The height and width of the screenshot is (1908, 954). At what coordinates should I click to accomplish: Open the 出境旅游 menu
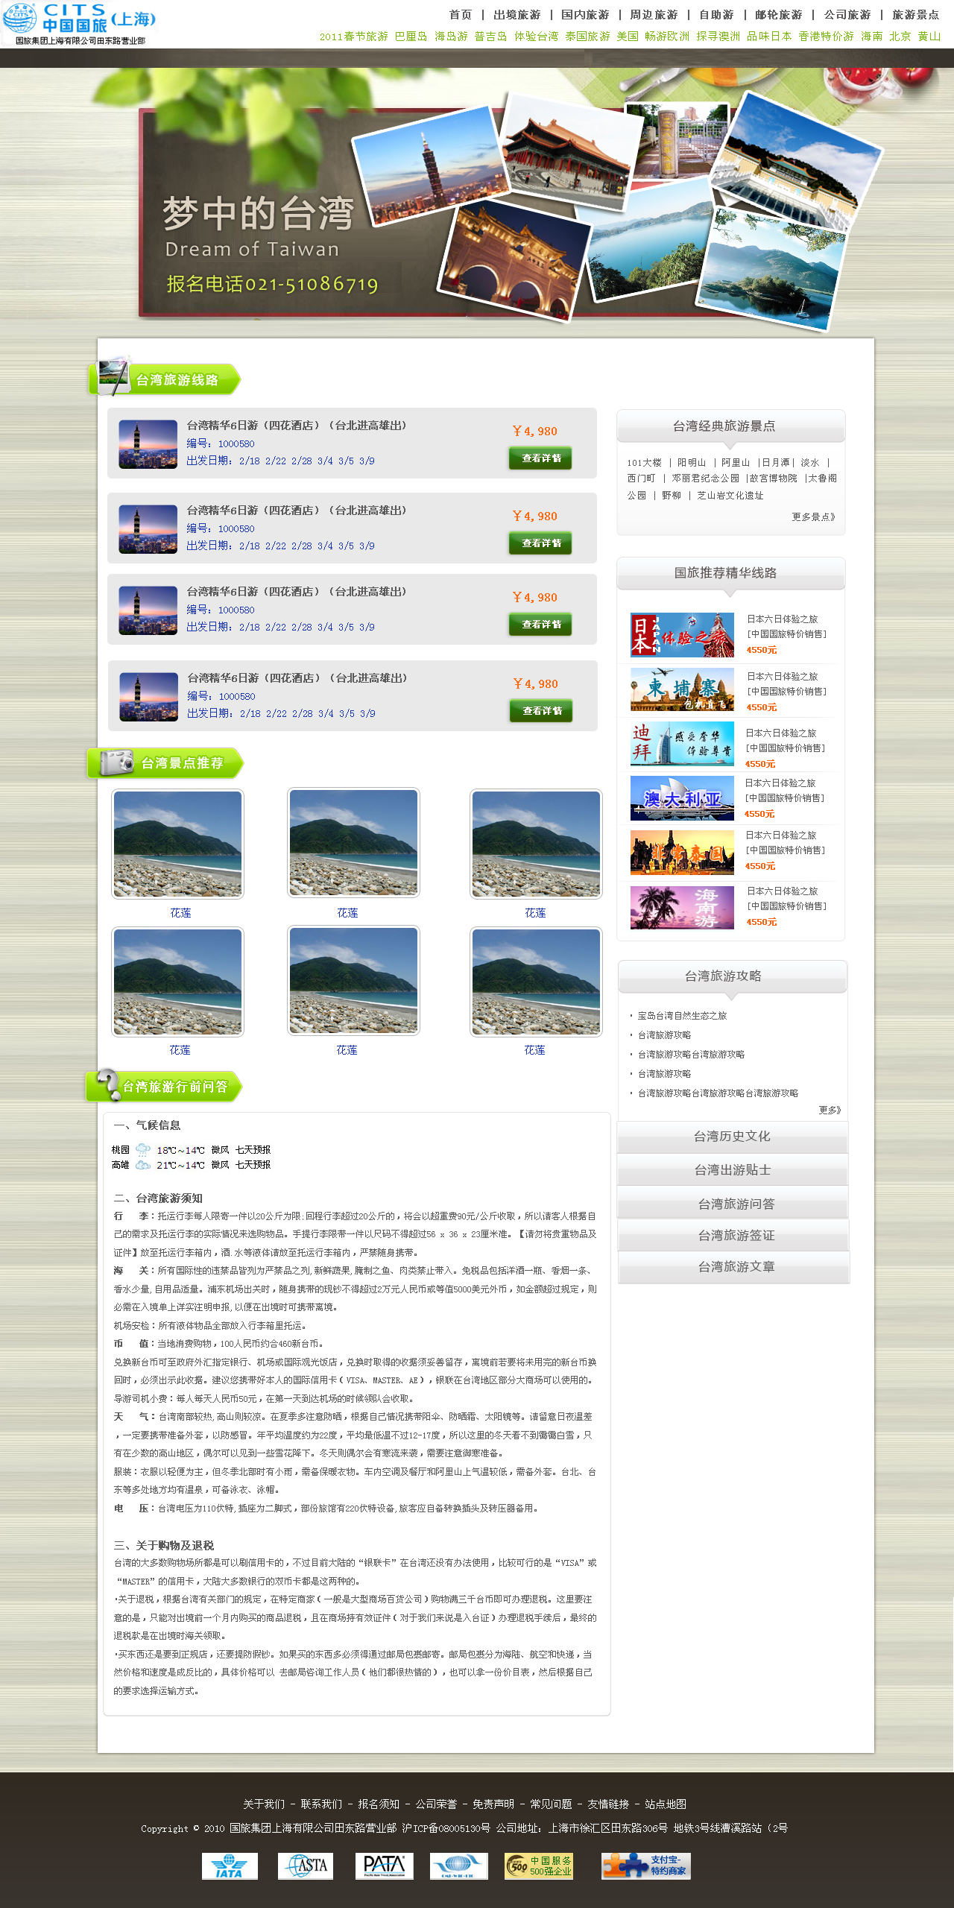(x=517, y=15)
